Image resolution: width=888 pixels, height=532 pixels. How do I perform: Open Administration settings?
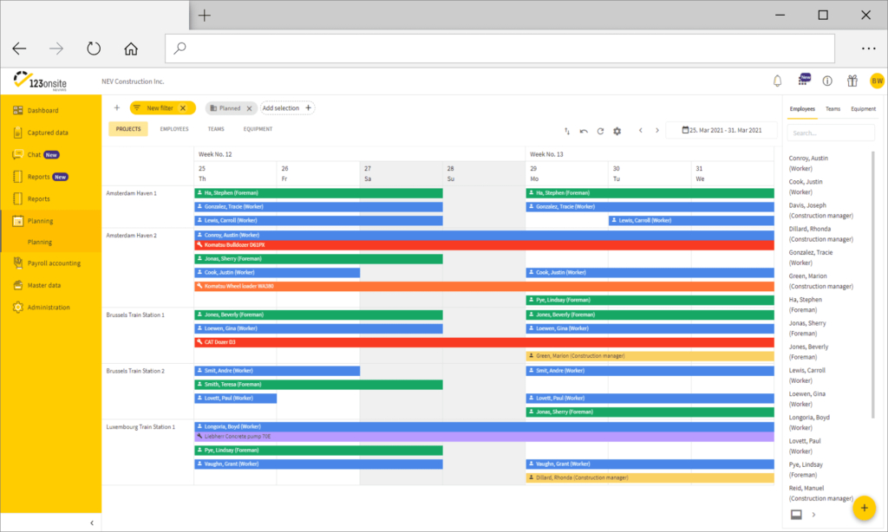[50, 308]
